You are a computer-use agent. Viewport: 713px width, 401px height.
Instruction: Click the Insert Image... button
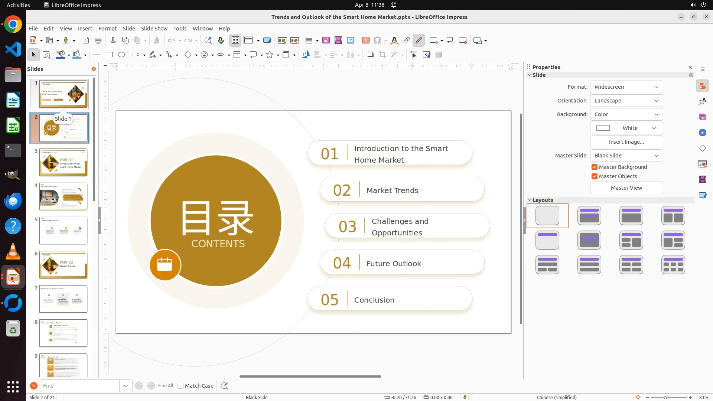[626, 142]
